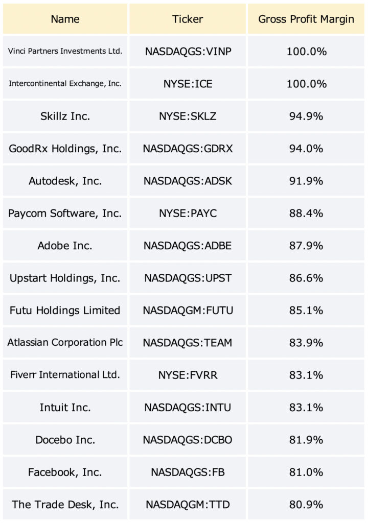Click the NASDAQGS:ADBE ticker cell
This screenshot has width=368, height=523.
coord(188,245)
